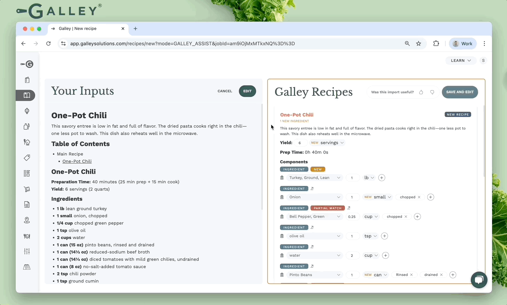Image resolution: width=507 pixels, height=305 pixels.
Task: Open the Onion ingredient dropdown
Action: coord(314,197)
